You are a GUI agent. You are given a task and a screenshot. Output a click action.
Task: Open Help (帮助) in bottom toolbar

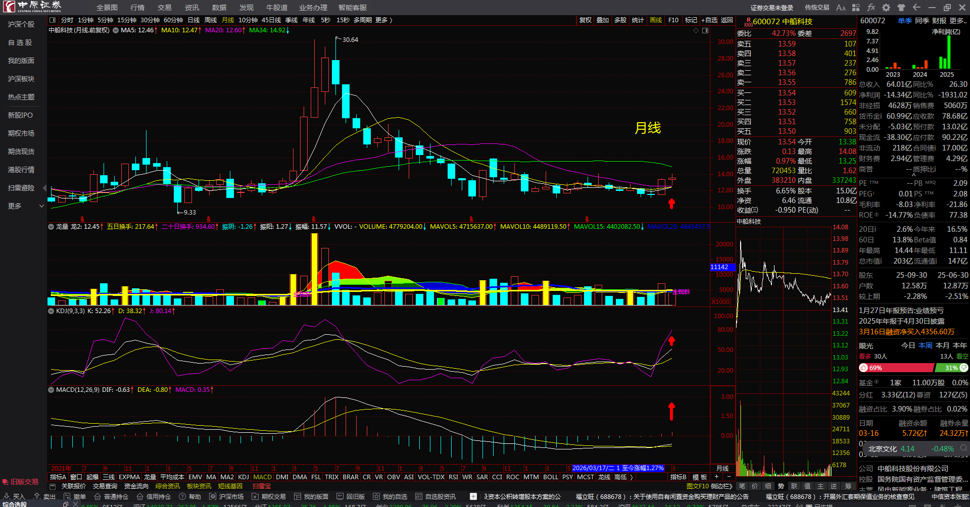pyautogui.click(x=190, y=497)
